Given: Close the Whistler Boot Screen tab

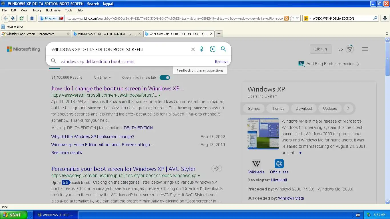Looking at the screenshot, I should 68,34.
